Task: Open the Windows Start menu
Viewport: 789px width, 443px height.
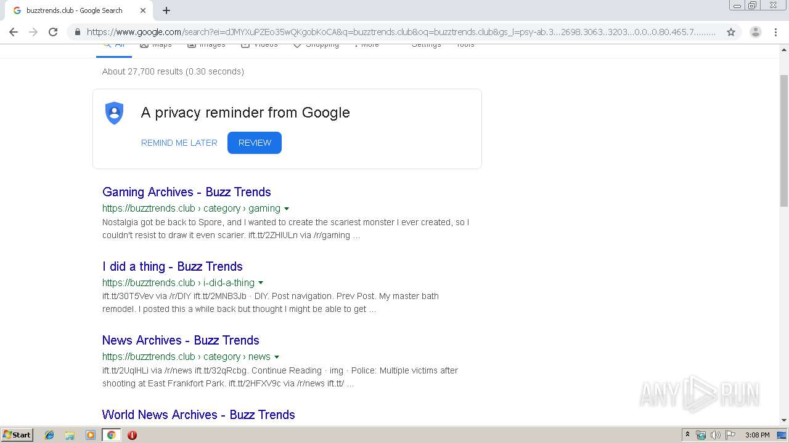Action: pos(17,435)
